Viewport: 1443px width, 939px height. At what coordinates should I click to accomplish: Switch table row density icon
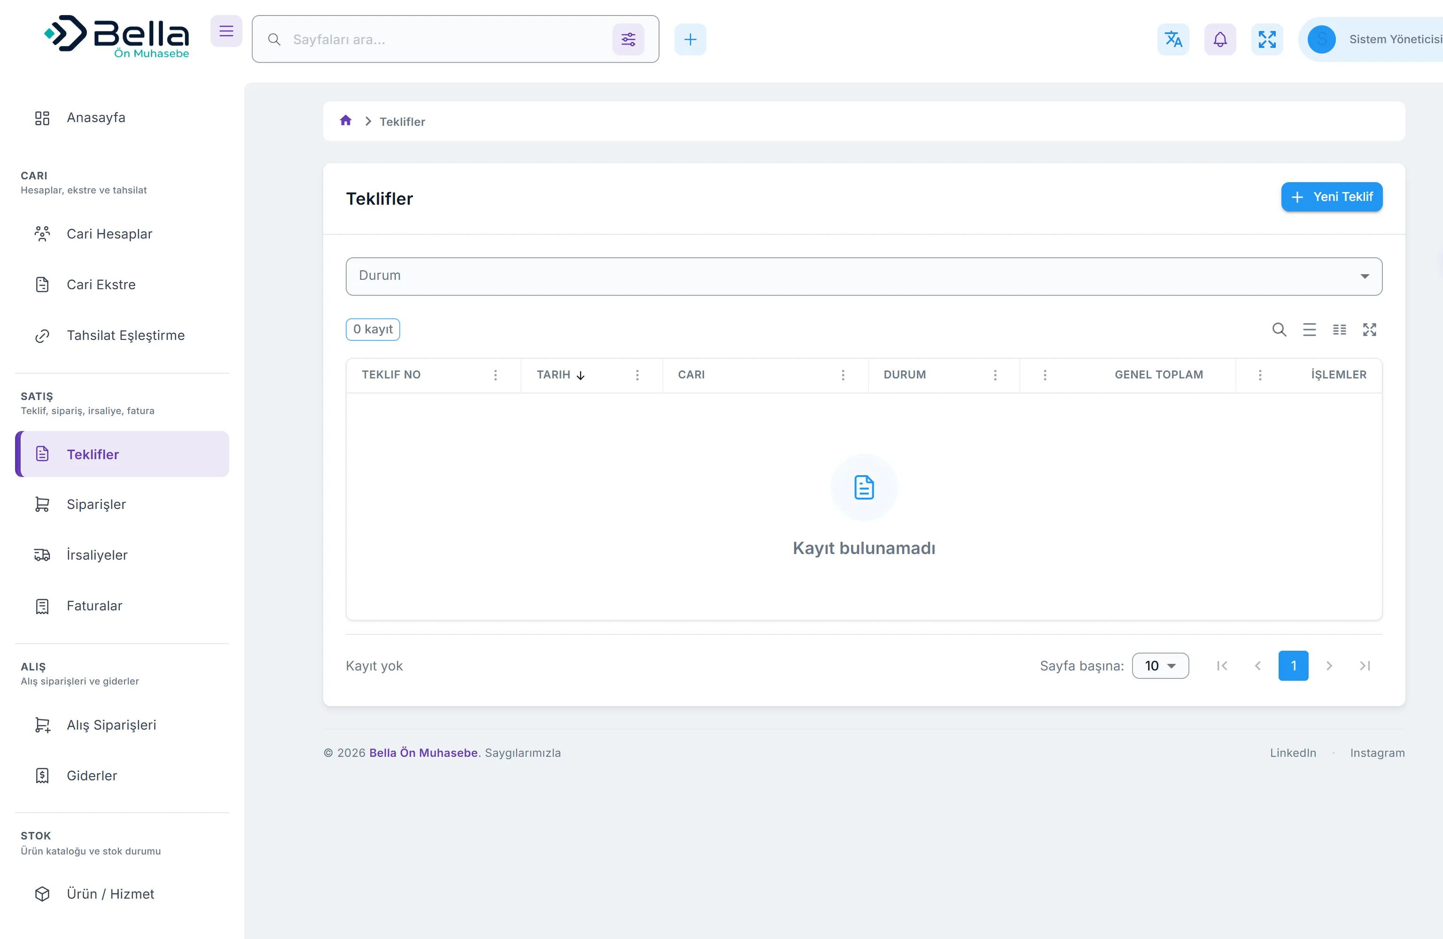pos(1310,329)
